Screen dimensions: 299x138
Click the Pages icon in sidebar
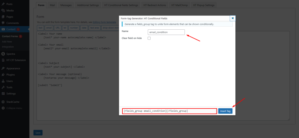[x=3, y=17]
